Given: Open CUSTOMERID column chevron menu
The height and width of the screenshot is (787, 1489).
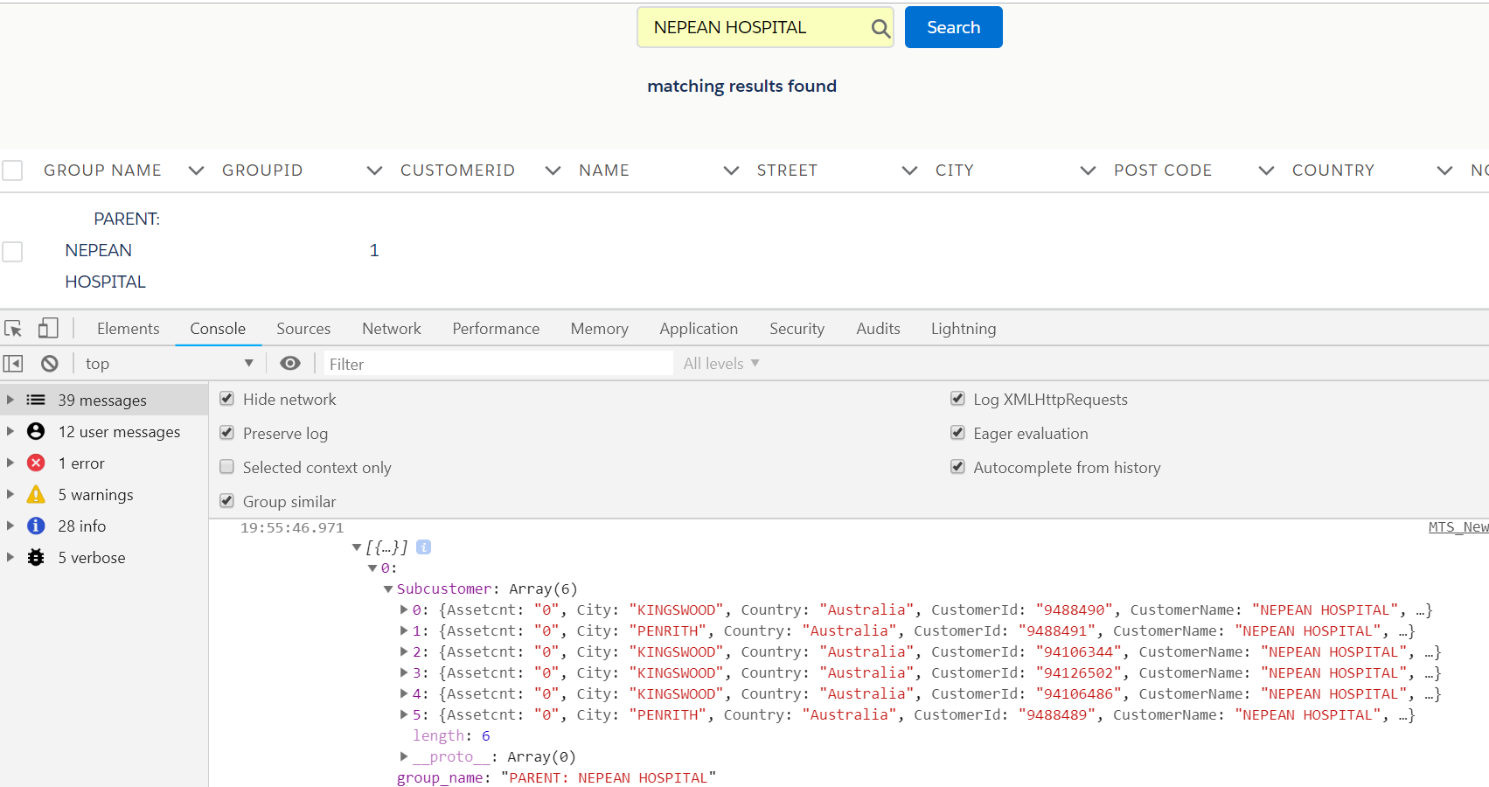Looking at the screenshot, I should point(553,171).
